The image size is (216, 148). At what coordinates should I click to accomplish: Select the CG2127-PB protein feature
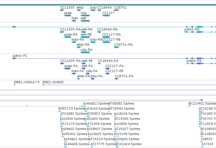[107, 74]
